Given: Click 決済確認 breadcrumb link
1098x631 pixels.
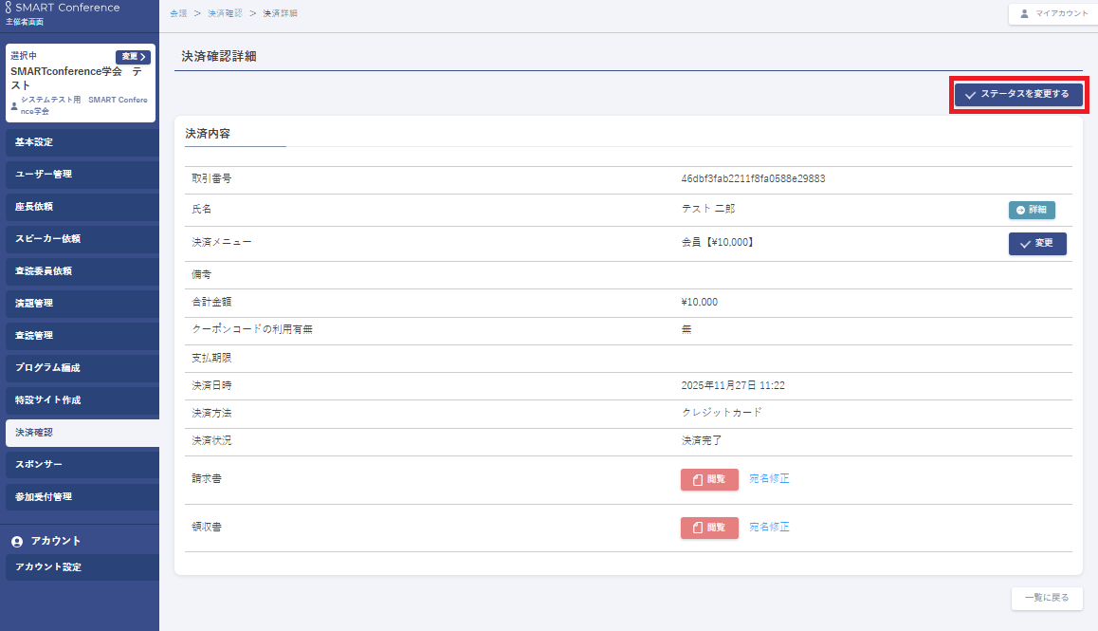Looking at the screenshot, I should pyautogui.click(x=225, y=13).
